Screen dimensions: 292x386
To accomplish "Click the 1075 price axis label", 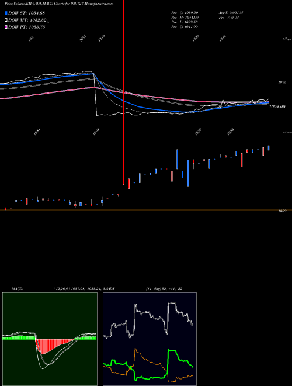I will point(282,82).
